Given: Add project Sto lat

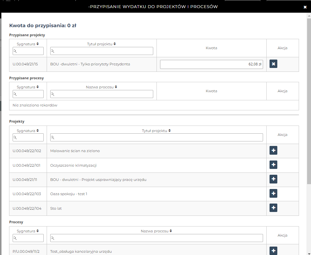Looking at the screenshot, I should [273, 208].
